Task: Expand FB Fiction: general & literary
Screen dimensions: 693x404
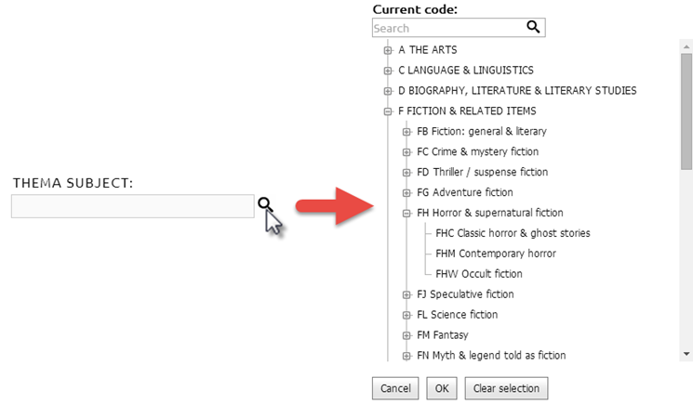Action: [x=406, y=132]
